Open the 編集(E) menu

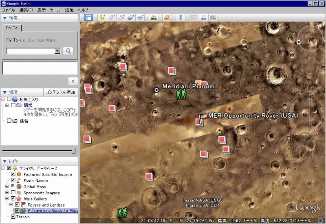26,10
